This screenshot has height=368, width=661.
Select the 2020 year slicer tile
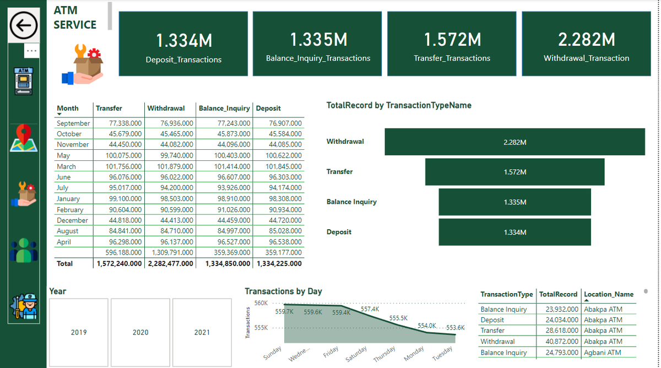(140, 332)
